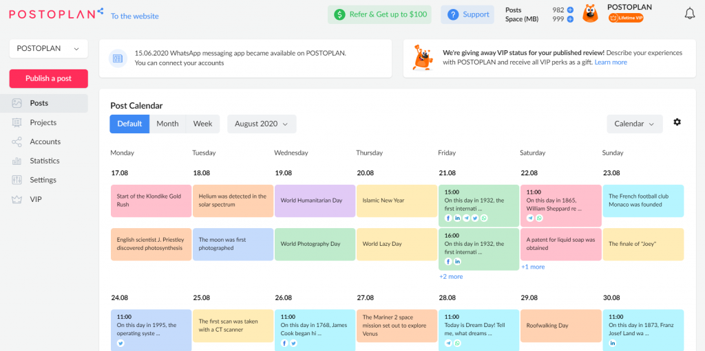This screenshot has width=705, height=351.
Task: Click the plus icon next to Space (MB)
Action: (x=570, y=19)
